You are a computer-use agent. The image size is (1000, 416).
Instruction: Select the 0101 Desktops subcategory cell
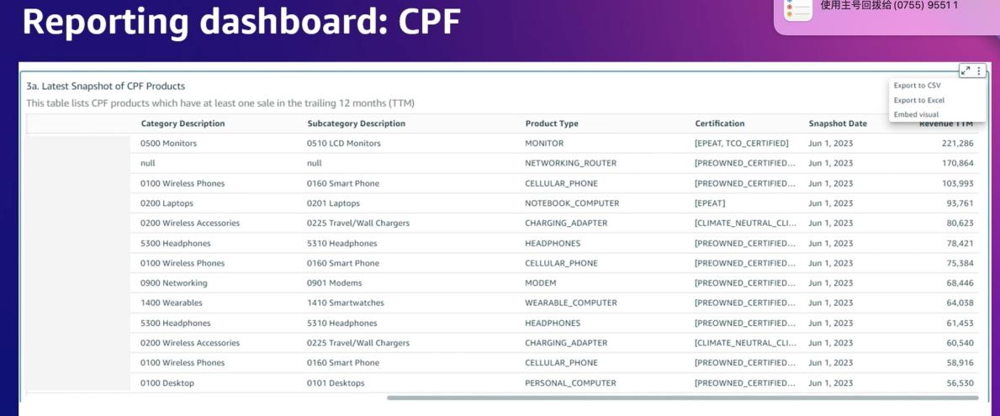point(336,383)
